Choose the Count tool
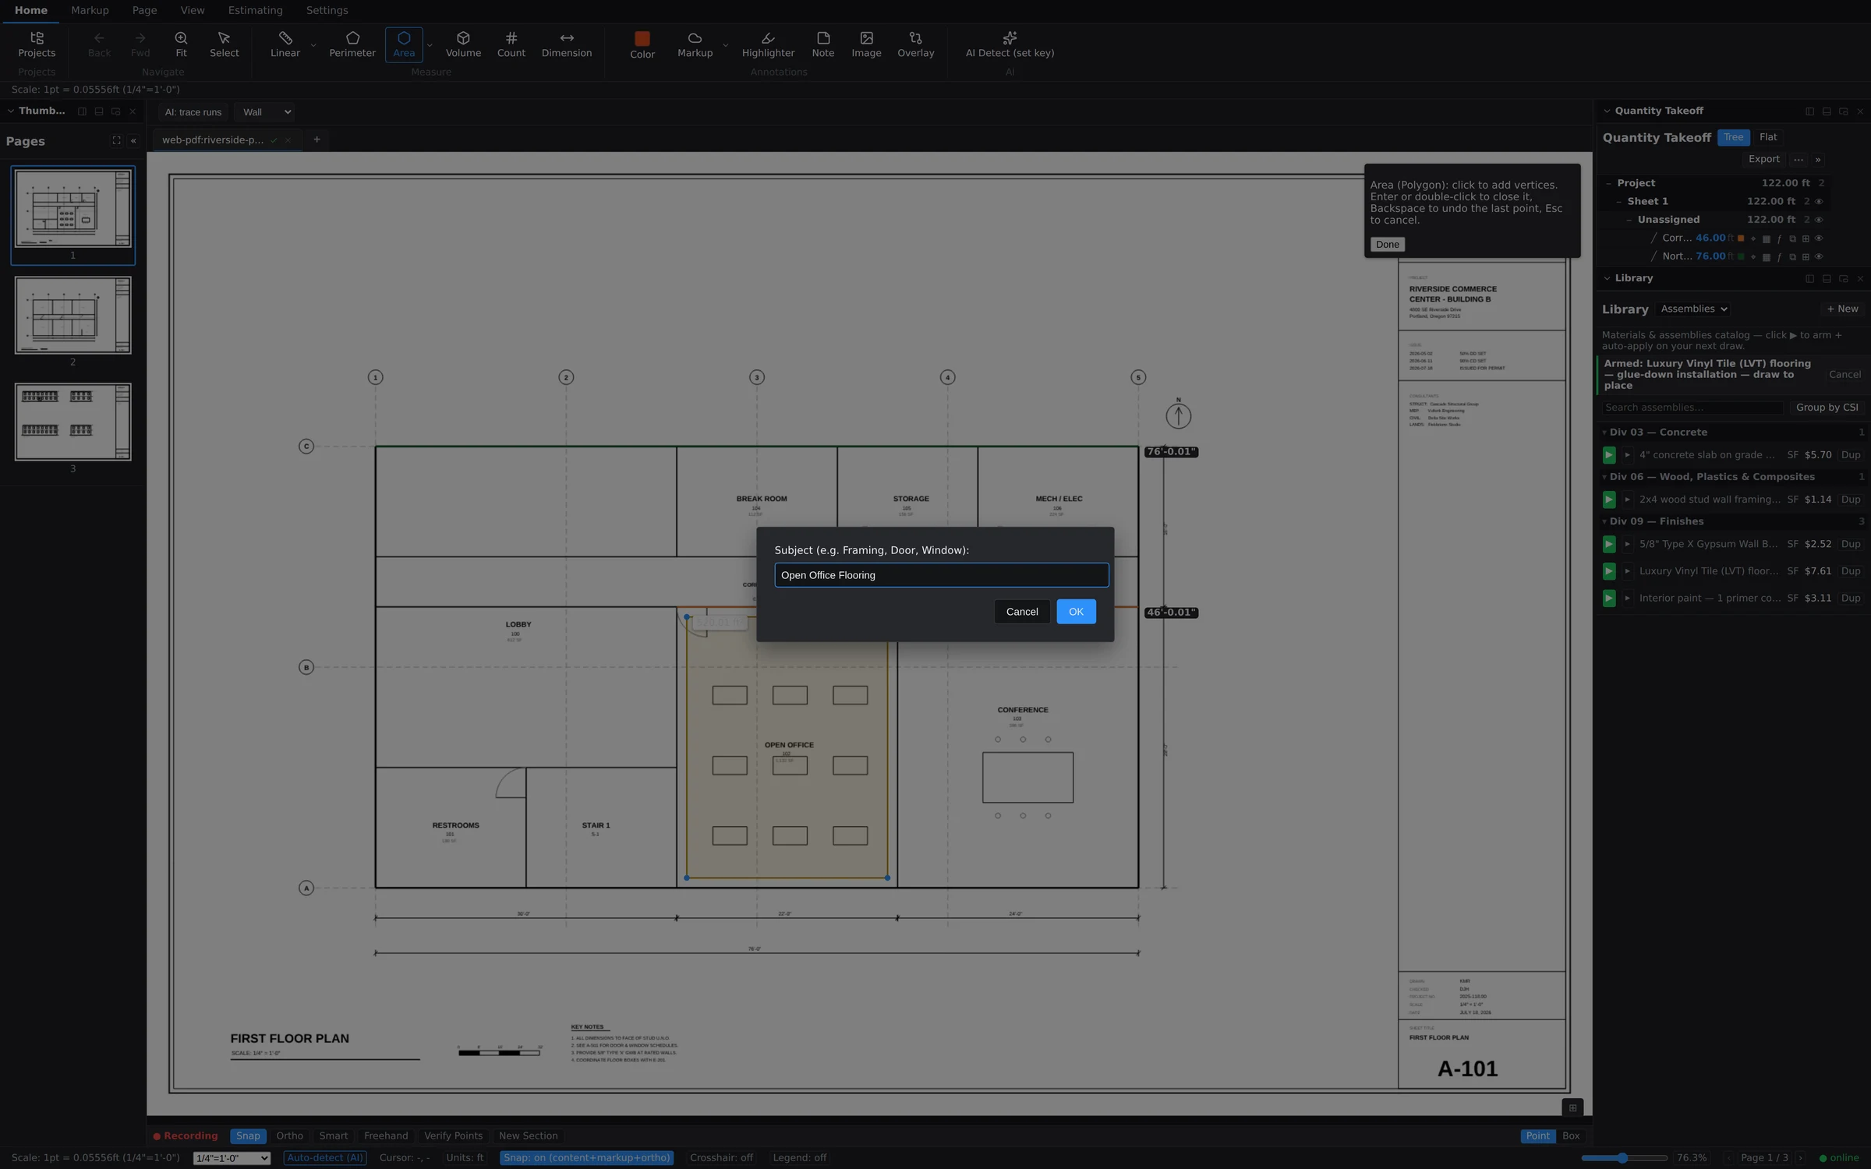 (x=511, y=44)
